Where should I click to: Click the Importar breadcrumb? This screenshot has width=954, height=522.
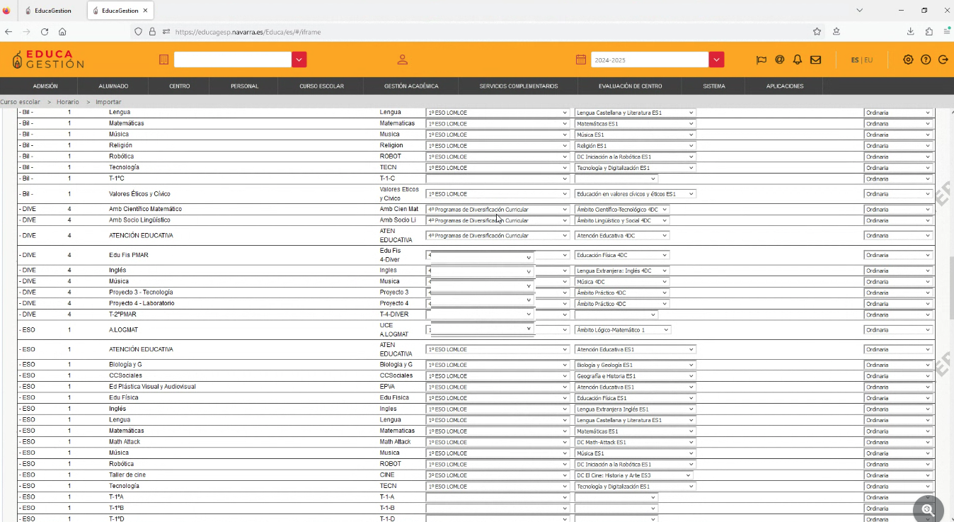tap(108, 102)
